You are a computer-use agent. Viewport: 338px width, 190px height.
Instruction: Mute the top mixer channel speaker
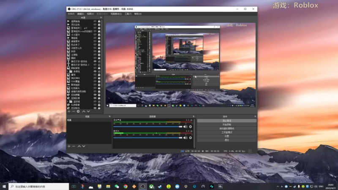tap(185, 127)
